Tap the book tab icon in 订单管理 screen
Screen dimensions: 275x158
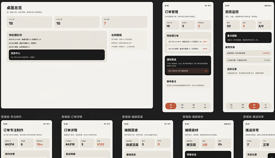coord(182,106)
